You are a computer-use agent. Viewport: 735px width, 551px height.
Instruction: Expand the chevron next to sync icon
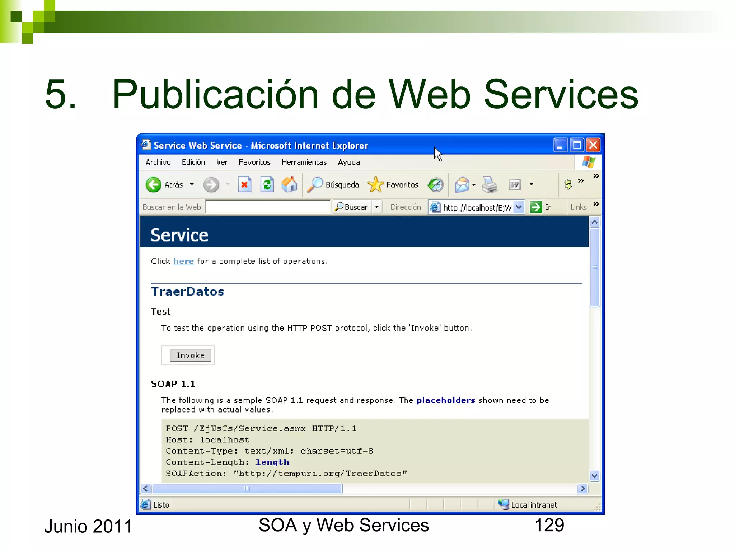[x=581, y=180]
